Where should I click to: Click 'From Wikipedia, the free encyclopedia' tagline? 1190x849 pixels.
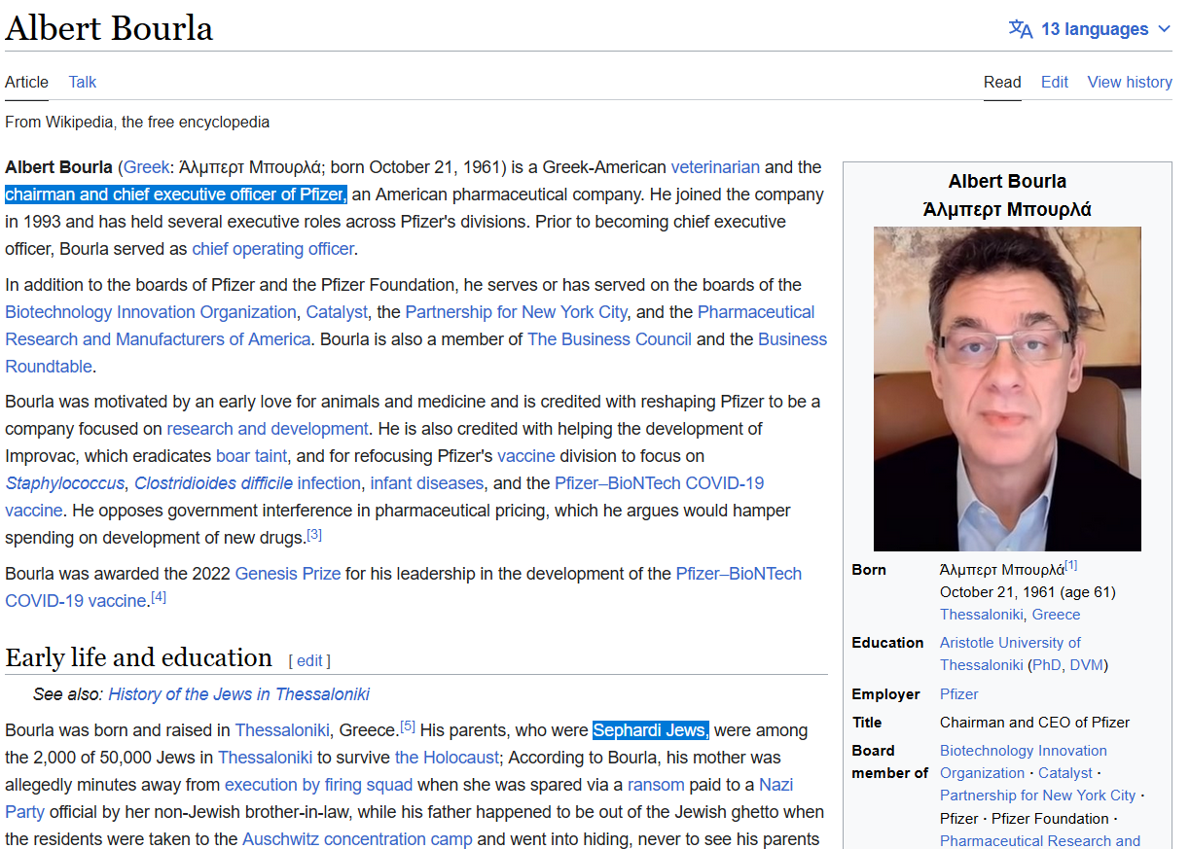click(137, 123)
